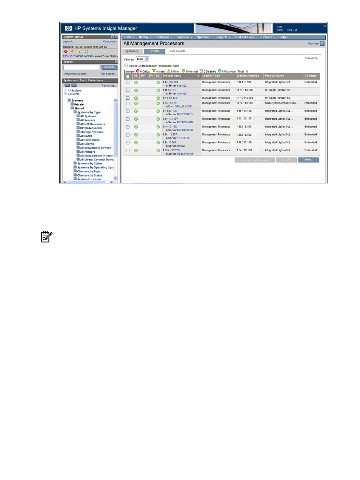
Task: Switch to the Events tab
Action: [154, 51]
